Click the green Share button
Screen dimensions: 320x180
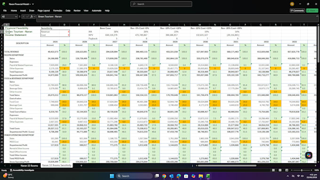click(312, 10)
